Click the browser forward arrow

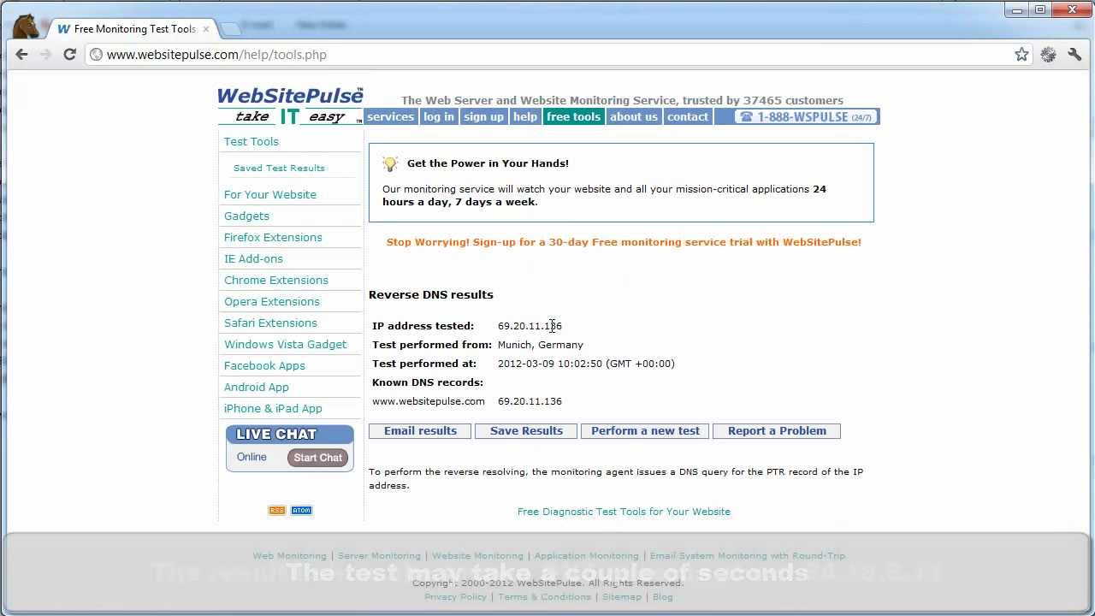45,54
